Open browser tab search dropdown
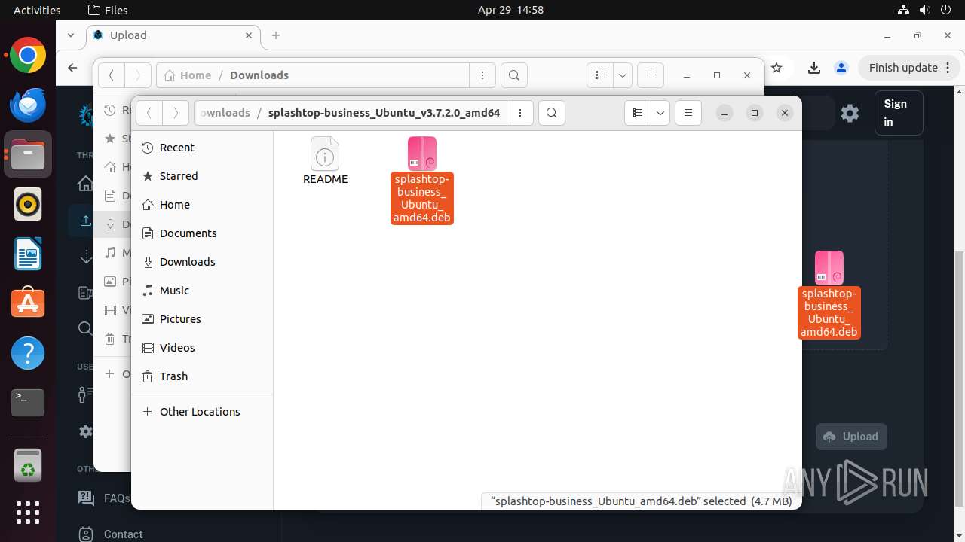The width and height of the screenshot is (965, 542). click(x=71, y=35)
